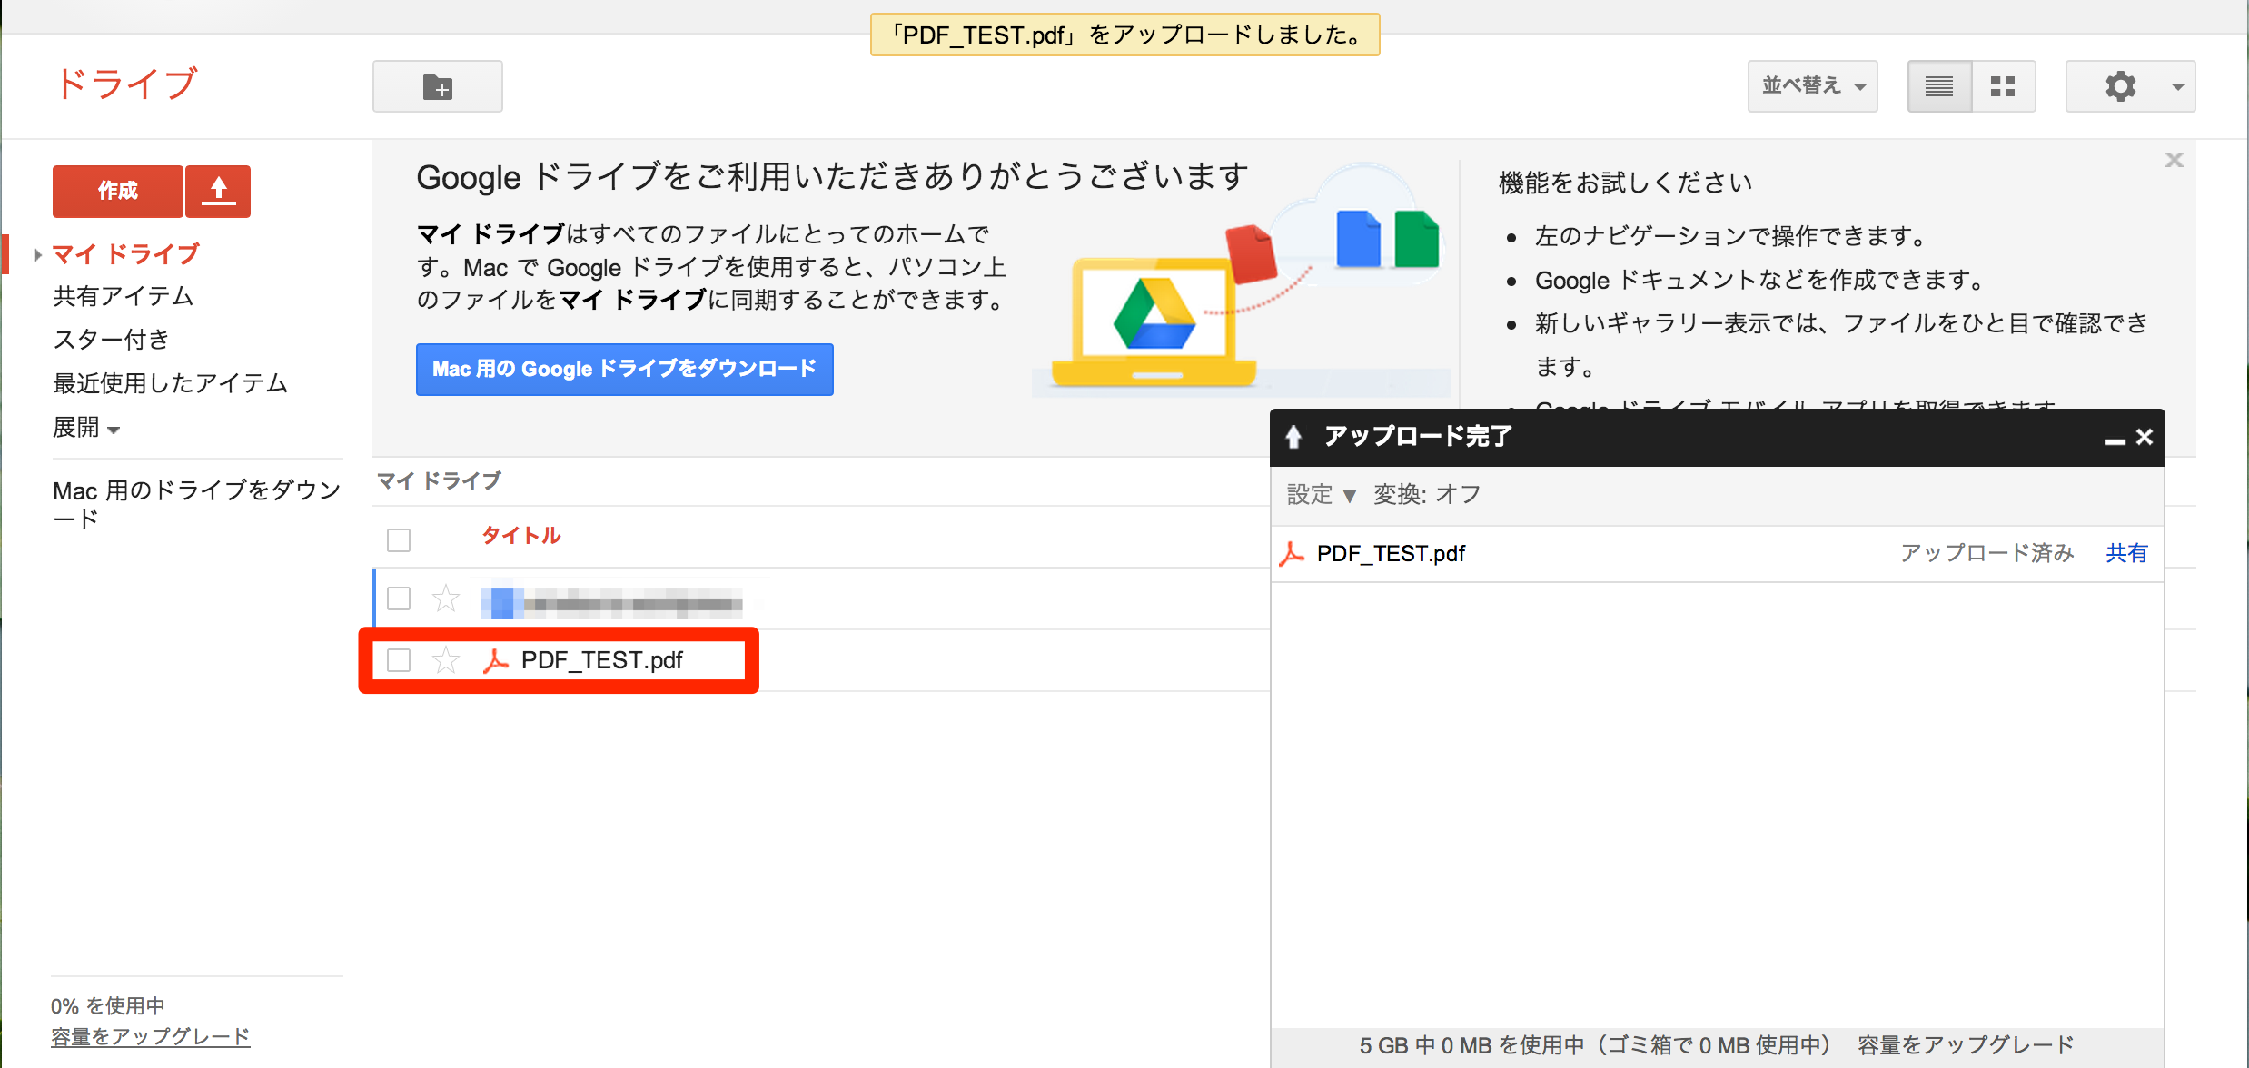Screen dimensions: 2249x1068
Task: Star the blurred first file
Action: pos(445,598)
